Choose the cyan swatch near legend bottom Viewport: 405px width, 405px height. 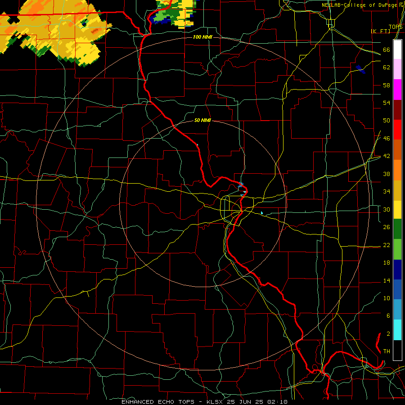[397, 330]
